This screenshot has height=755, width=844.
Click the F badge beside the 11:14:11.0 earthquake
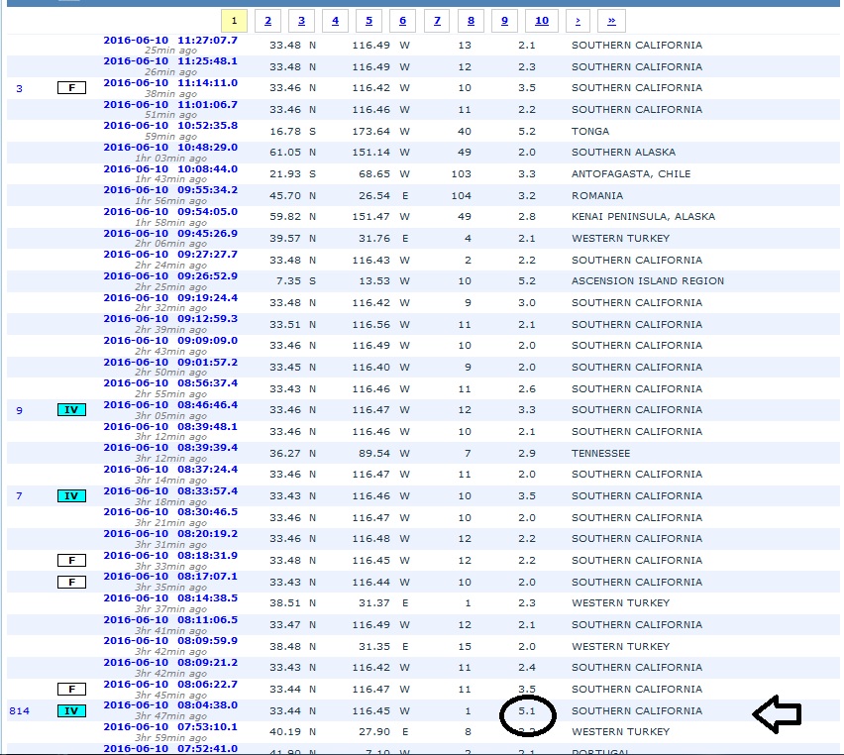coord(71,88)
